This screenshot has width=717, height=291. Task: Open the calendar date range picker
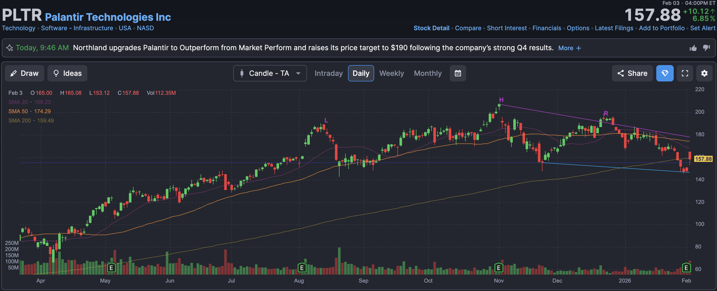click(x=458, y=73)
